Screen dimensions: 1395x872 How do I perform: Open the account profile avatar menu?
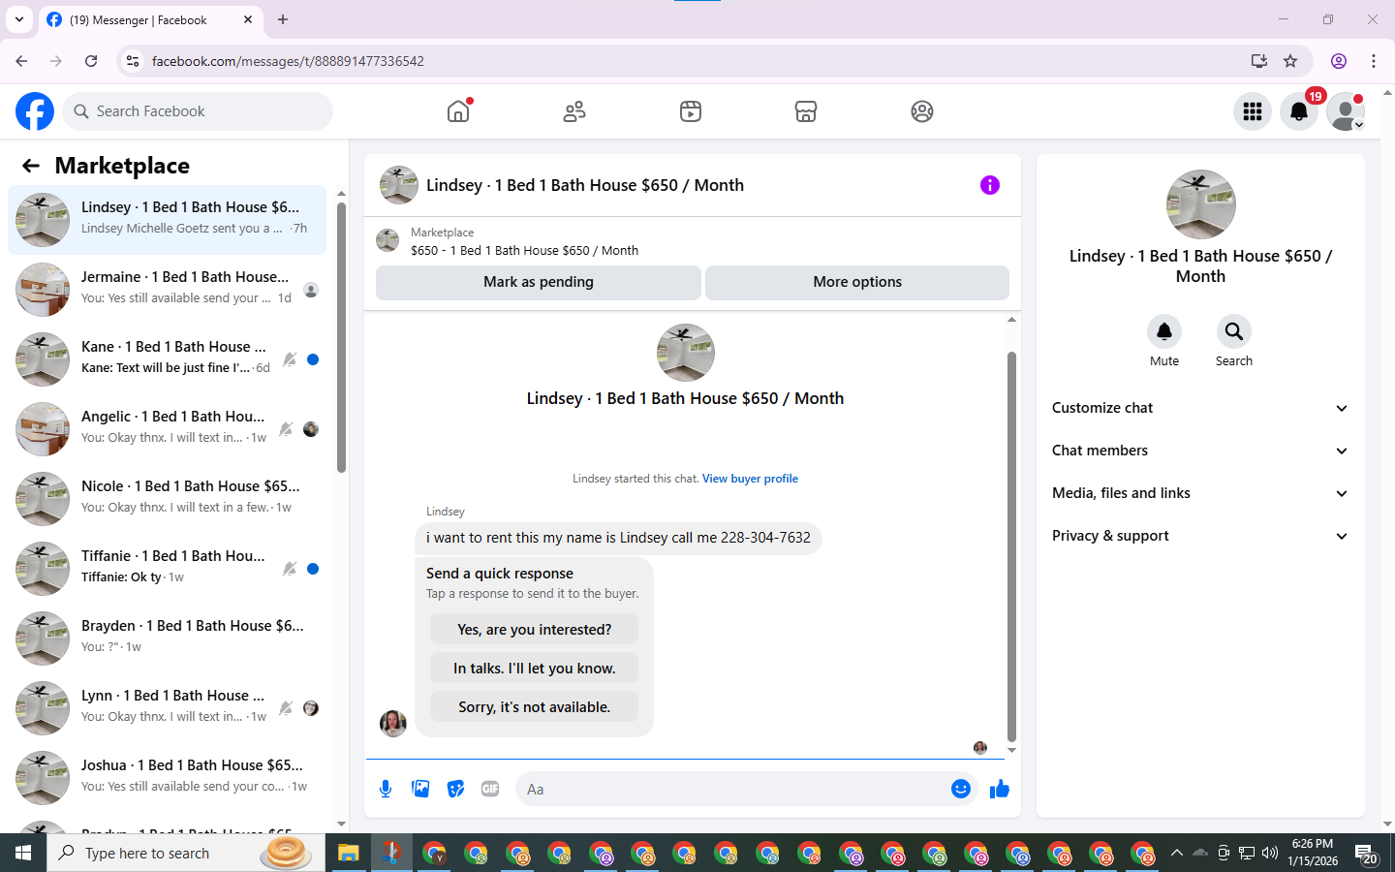1346,111
